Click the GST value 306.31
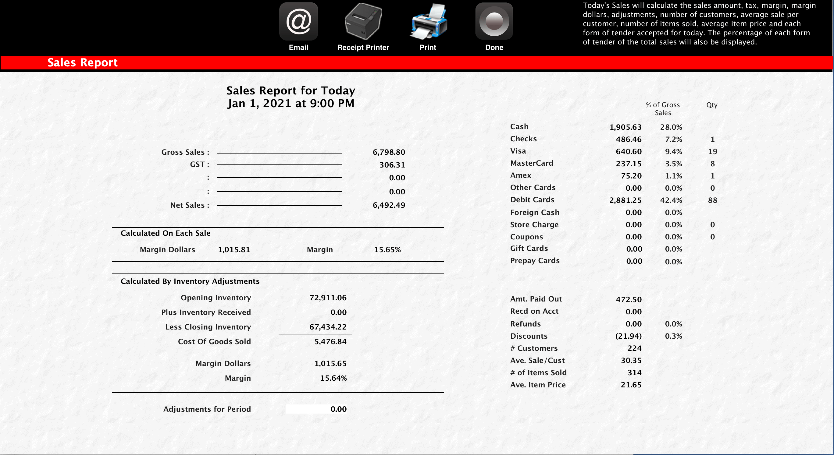This screenshot has width=834, height=455. pyautogui.click(x=392, y=164)
